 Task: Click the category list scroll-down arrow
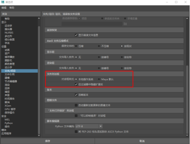click(x=39, y=135)
